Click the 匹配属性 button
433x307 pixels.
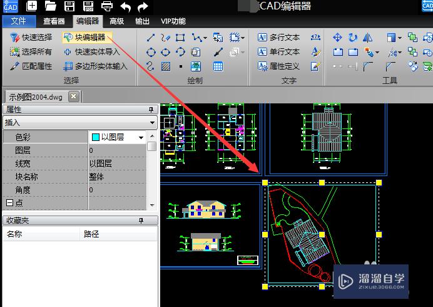(31, 66)
